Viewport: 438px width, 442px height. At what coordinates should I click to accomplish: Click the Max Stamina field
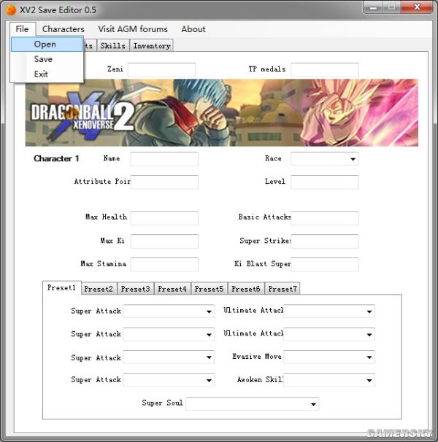(164, 265)
